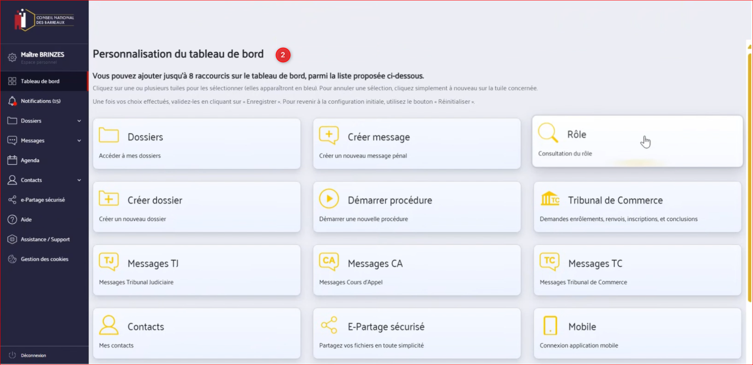The width and height of the screenshot is (753, 365).
Task: Select the Tribunal de Commerce shortcut tile
Action: [x=637, y=207]
